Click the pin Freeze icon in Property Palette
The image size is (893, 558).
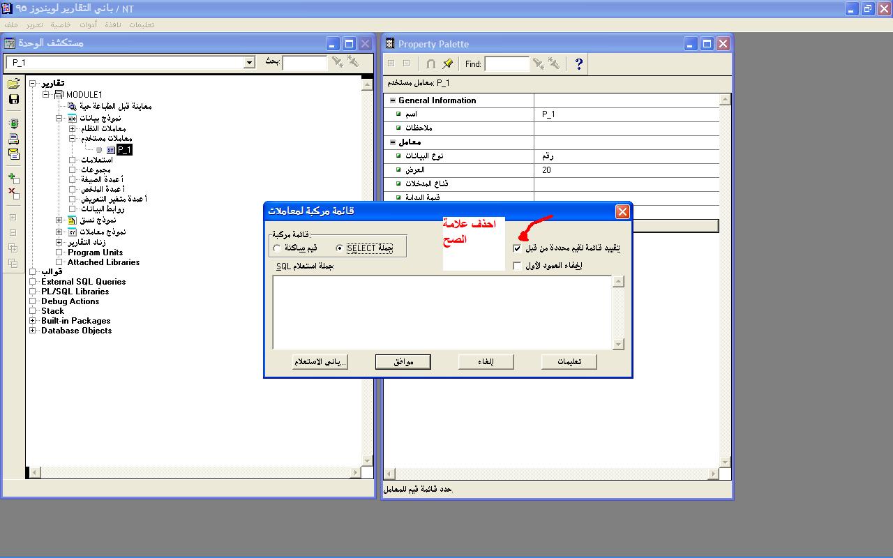[448, 64]
